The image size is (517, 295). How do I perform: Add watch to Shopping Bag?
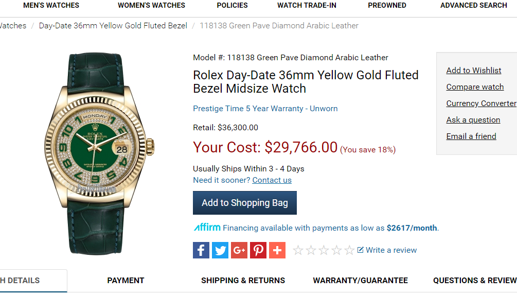point(245,203)
